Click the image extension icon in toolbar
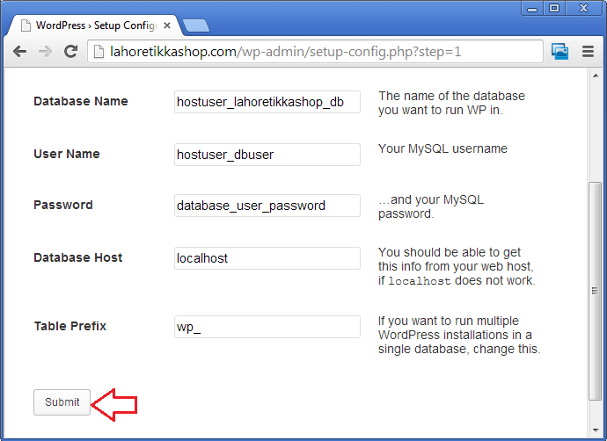 (559, 52)
